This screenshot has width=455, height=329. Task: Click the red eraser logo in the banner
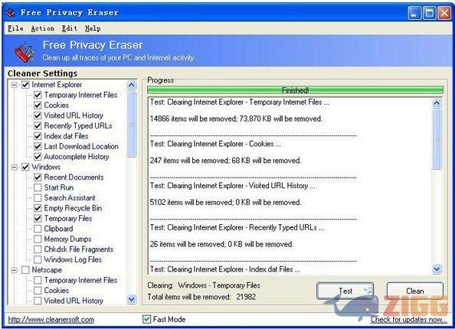tap(25, 52)
